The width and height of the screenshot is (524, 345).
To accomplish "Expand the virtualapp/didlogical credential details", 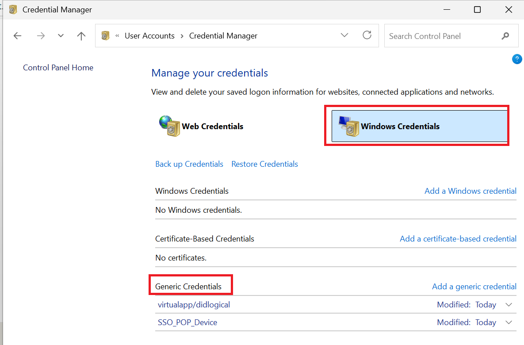I will click(508, 304).
